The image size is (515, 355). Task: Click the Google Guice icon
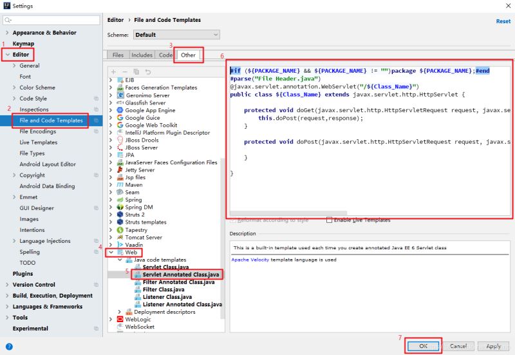(120, 118)
